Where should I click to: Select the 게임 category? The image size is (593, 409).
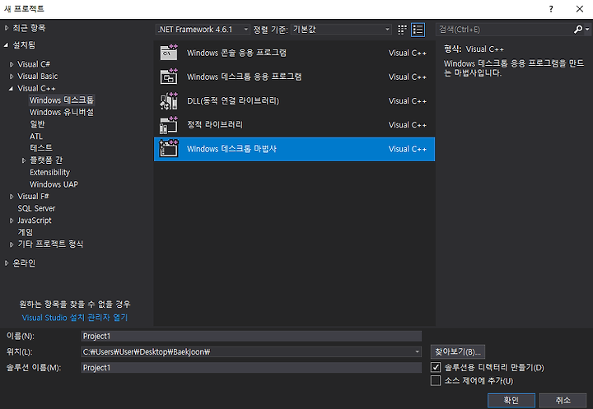(x=25, y=232)
